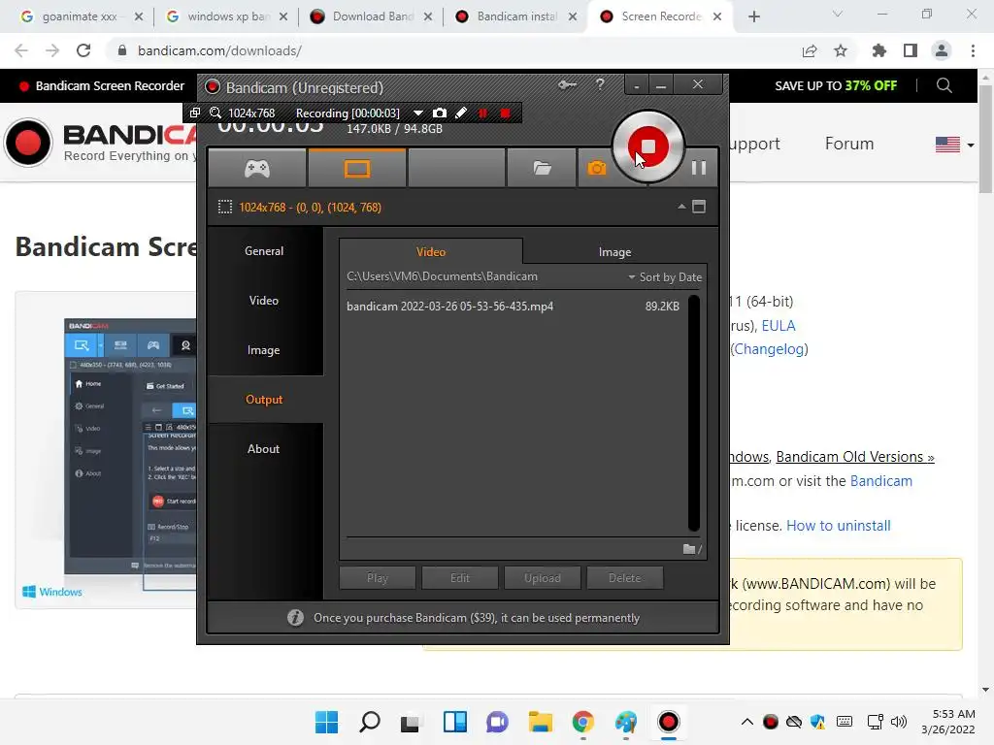Click the Delete button

pos(624,578)
